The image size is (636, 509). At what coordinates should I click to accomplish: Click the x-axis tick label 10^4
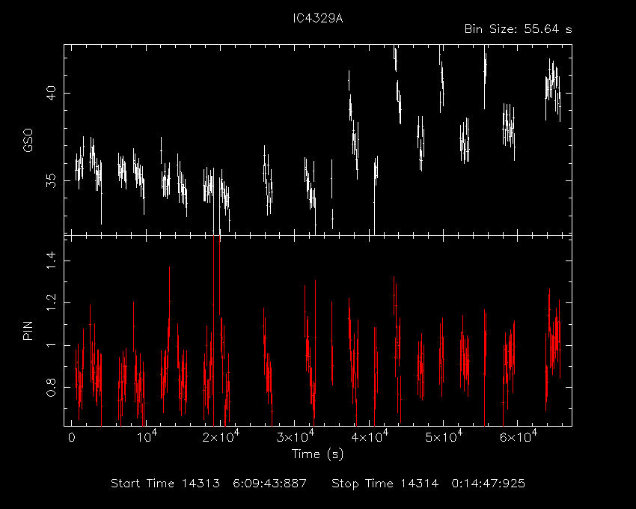tap(147, 436)
